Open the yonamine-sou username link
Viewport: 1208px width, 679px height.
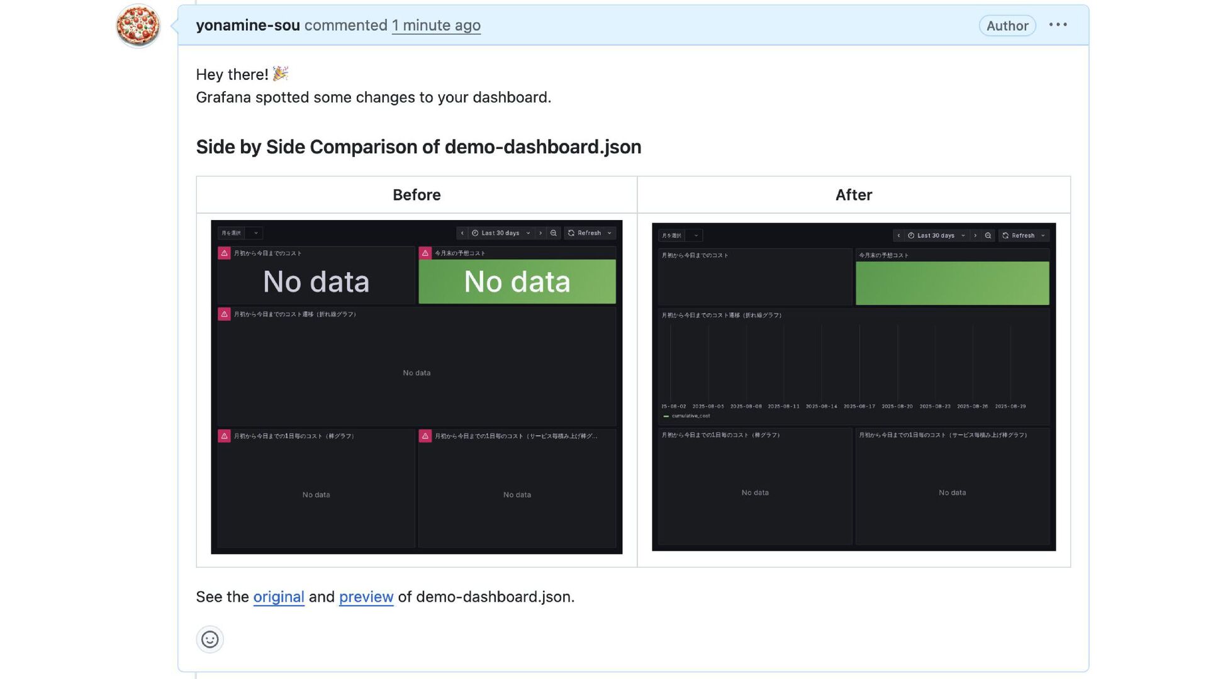pos(248,25)
